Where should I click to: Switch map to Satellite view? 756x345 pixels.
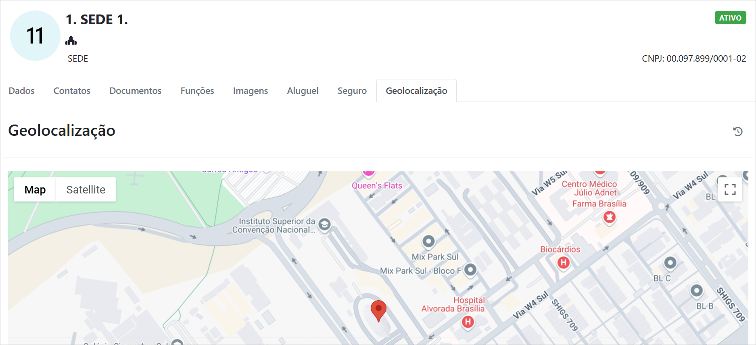[86, 189]
